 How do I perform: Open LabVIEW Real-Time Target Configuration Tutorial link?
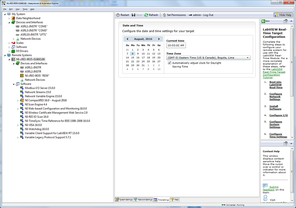coord(274,73)
